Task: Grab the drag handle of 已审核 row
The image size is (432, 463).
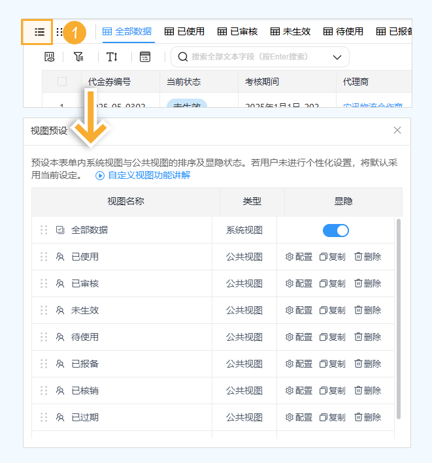Action: pyautogui.click(x=44, y=283)
